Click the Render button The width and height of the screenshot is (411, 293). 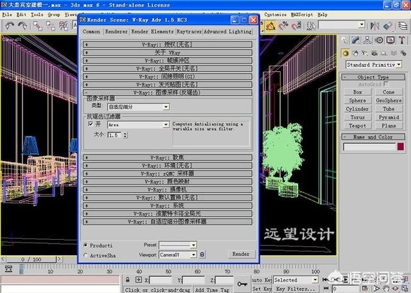click(x=241, y=254)
